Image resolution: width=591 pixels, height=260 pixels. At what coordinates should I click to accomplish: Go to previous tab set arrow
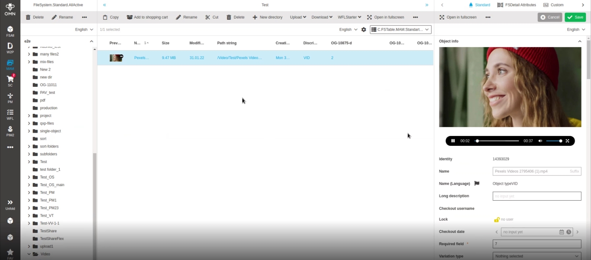coord(442,5)
